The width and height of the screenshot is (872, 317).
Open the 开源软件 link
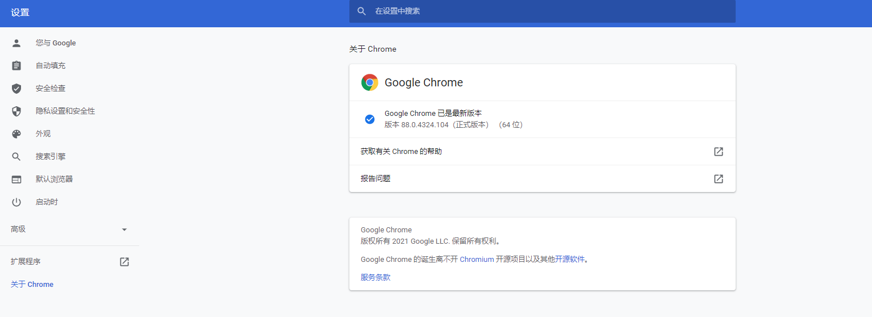(x=570, y=260)
